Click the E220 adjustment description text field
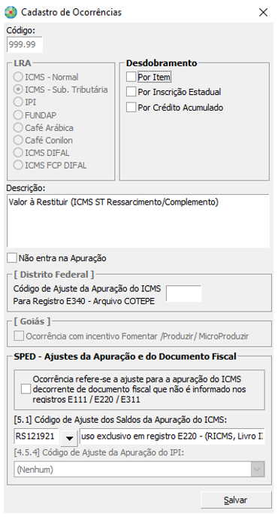278x517 pixels. coord(172,437)
